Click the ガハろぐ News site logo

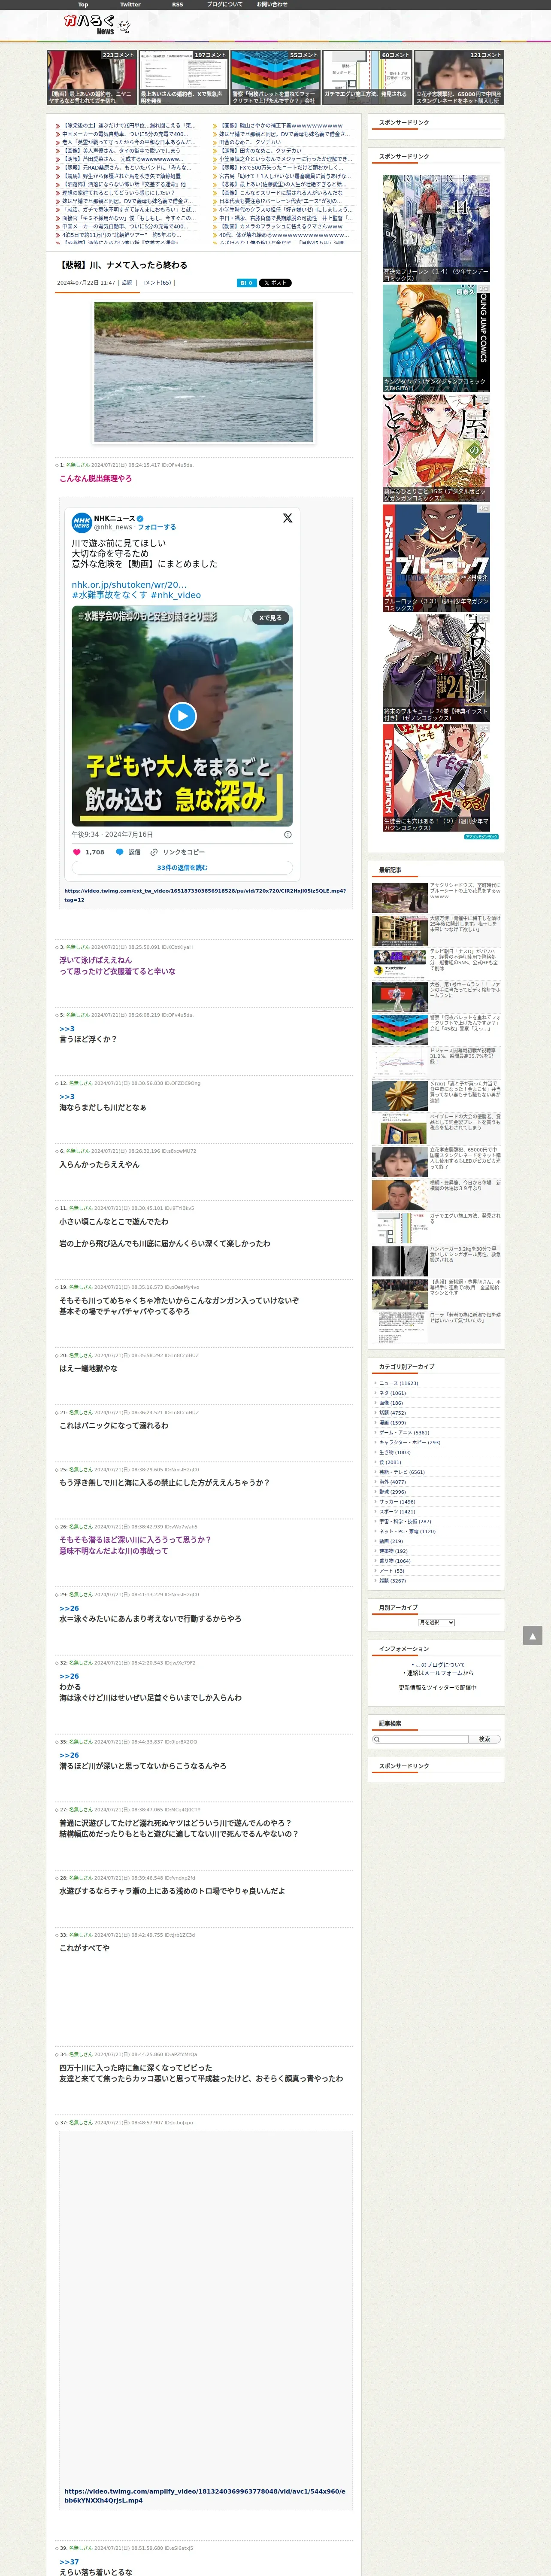pyautogui.click(x=97, y=25)
